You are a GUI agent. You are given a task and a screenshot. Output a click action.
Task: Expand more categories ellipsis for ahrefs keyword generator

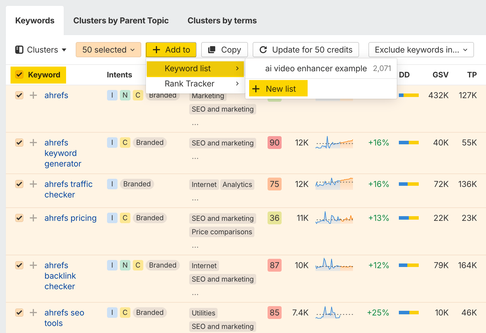point(195,158)
